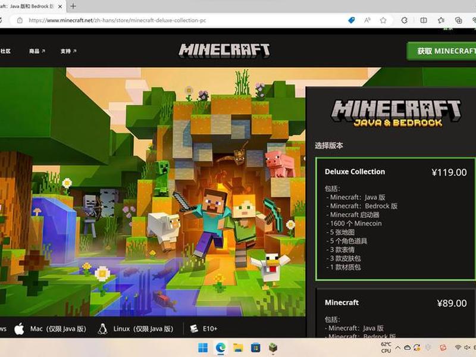Open Wi-Fi network tray icon

pyautogui.click(x=458, y=347)
